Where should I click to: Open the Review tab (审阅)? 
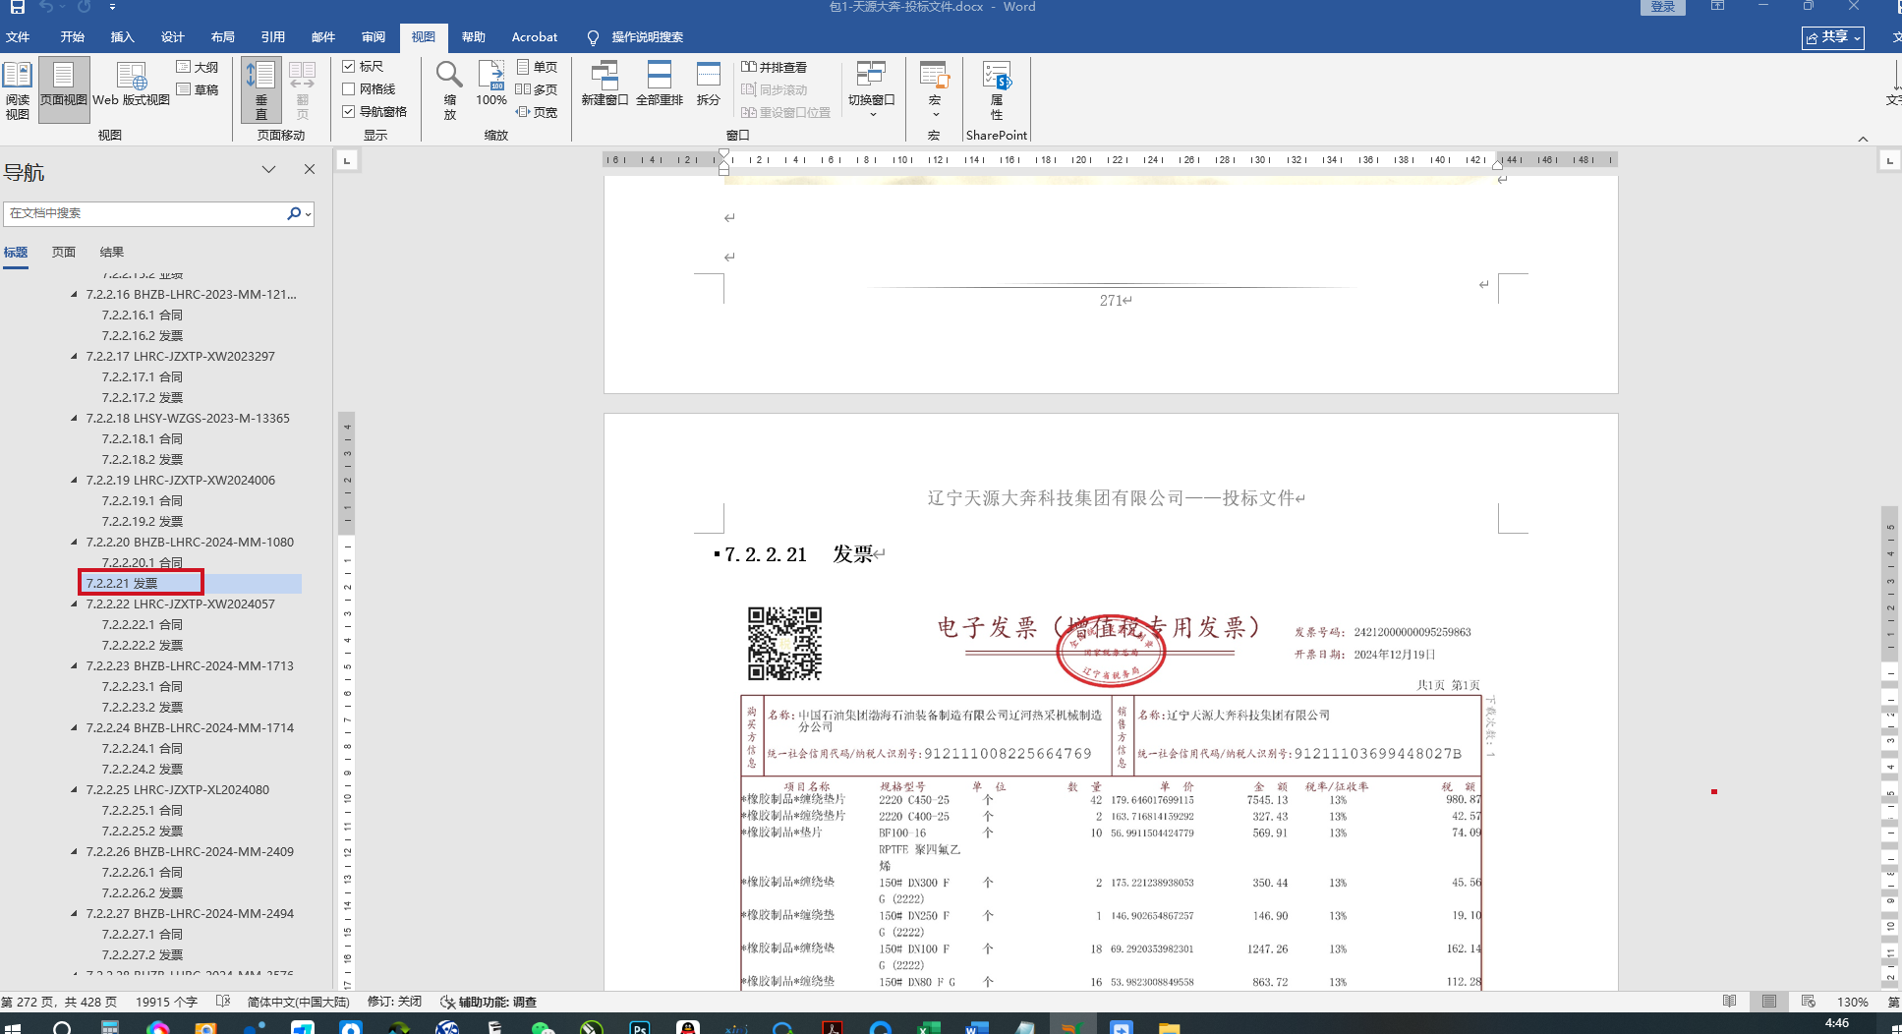tap(374, 37)
